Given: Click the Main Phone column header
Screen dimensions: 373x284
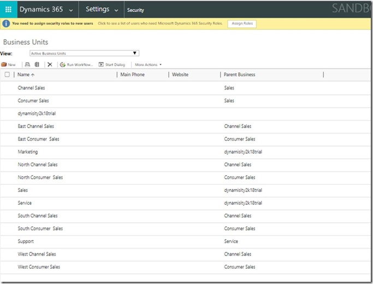Looking at the screenshot, I should [x=132, y=75].
